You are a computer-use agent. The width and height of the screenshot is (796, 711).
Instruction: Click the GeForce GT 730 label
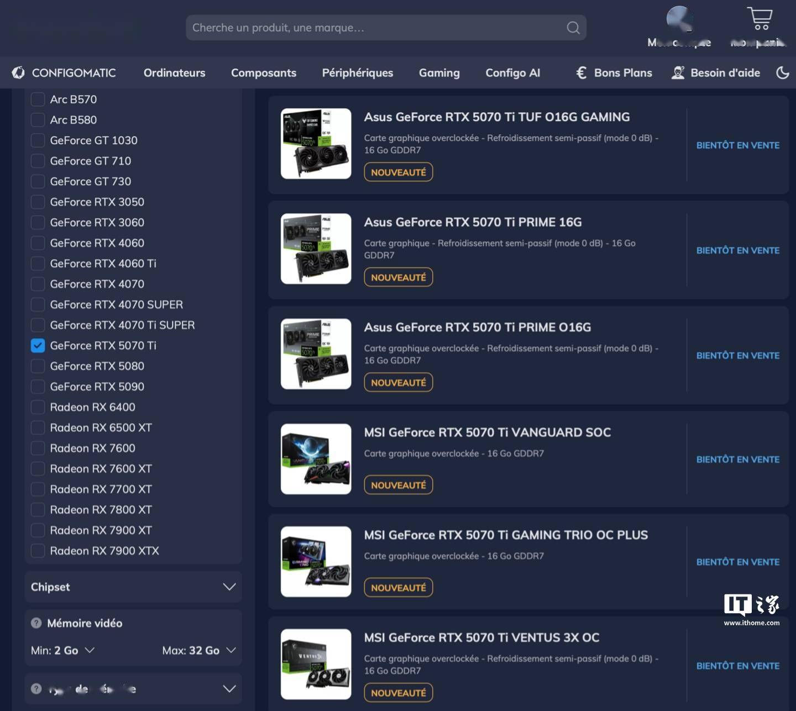pos(91,181)
